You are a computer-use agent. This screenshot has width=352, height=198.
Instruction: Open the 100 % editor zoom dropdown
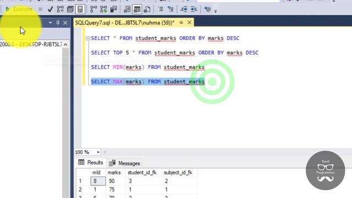(x=98, y=152)
